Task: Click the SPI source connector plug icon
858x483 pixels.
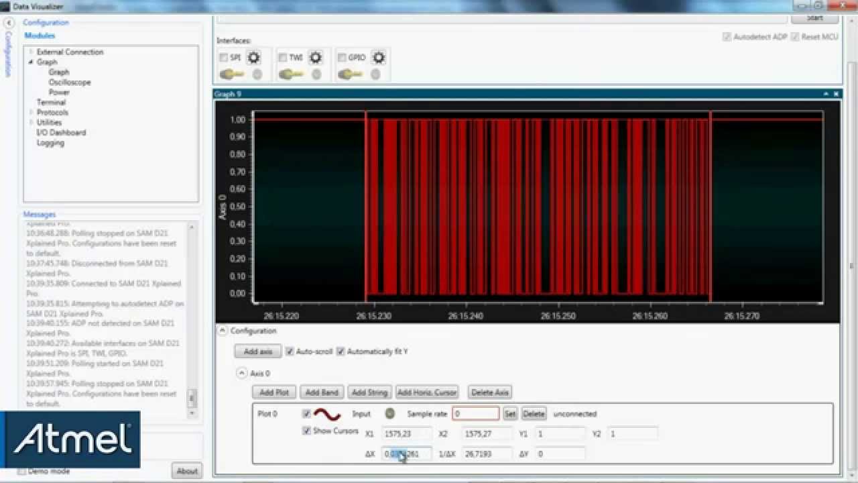Action: pos(232,74)
